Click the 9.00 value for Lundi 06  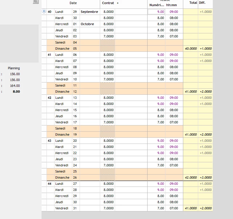tap(161, 55)
